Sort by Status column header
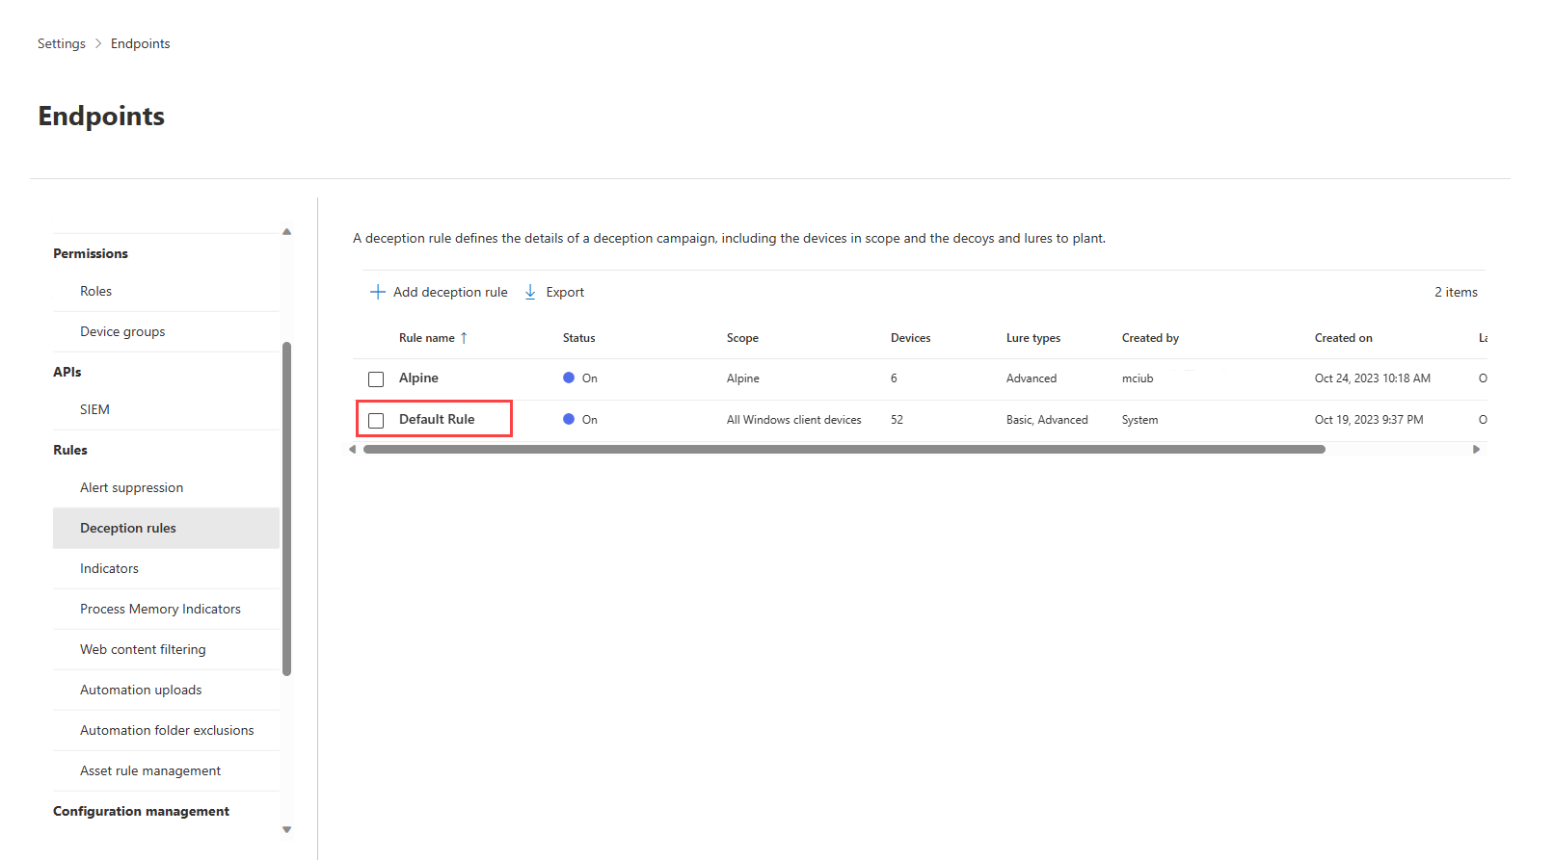The height and width of the screenshot is (860, 1554). (579, 338)
